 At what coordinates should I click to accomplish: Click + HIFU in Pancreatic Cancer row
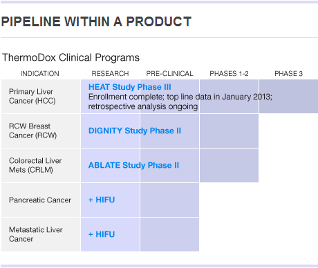[x=102, y=200]
